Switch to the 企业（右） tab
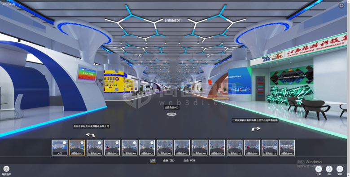350x177 pixels. [189, 160]
